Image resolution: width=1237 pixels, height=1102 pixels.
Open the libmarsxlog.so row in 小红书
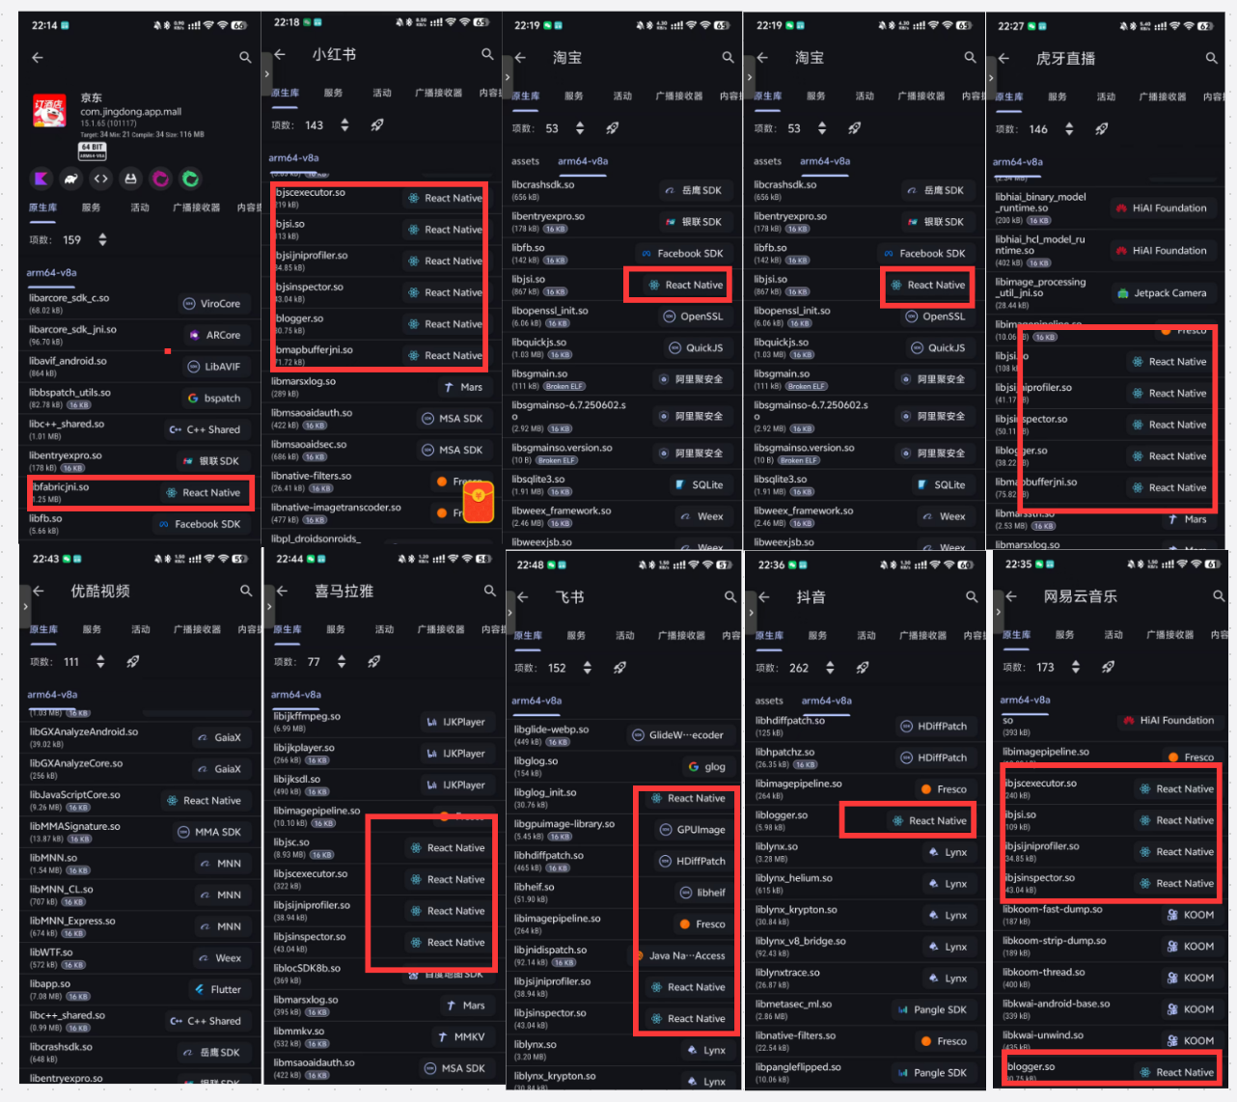pyautogui.click(x=381, y=387)
